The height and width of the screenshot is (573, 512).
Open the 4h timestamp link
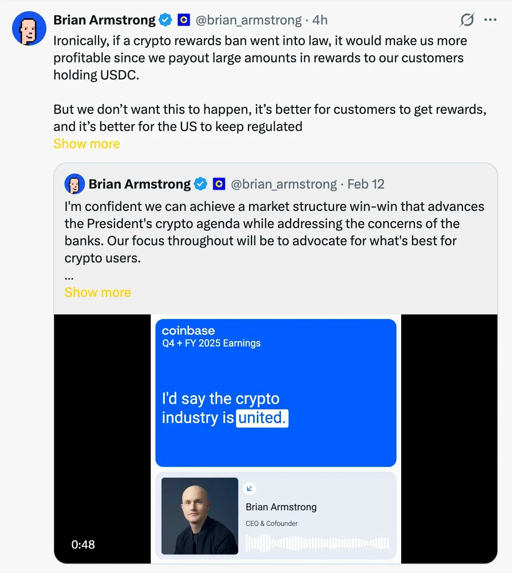coord(320,20)
